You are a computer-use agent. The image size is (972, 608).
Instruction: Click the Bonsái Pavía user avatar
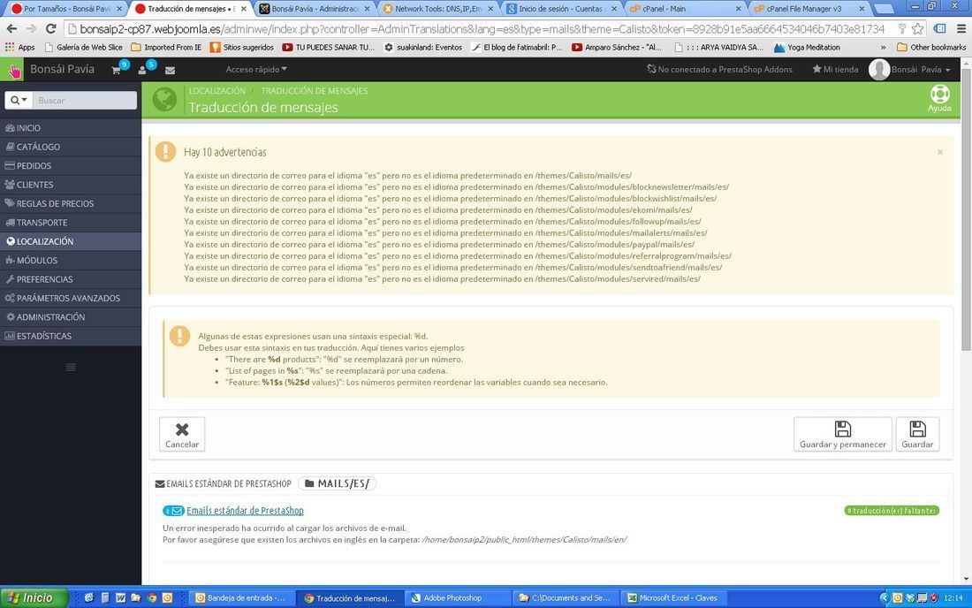pyautogui.click(x=879, y=70)
